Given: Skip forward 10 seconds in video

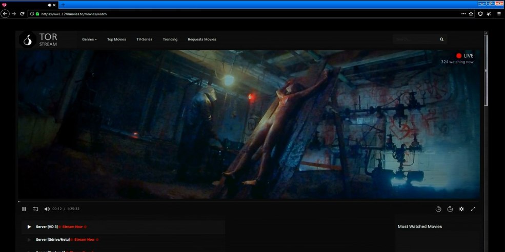Looking at the screenshot, I should click(x=450, y=209).
